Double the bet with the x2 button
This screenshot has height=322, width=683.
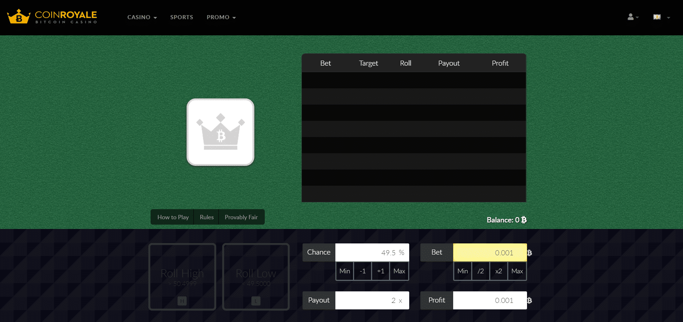pyautogui.click(x=499, y=271)
